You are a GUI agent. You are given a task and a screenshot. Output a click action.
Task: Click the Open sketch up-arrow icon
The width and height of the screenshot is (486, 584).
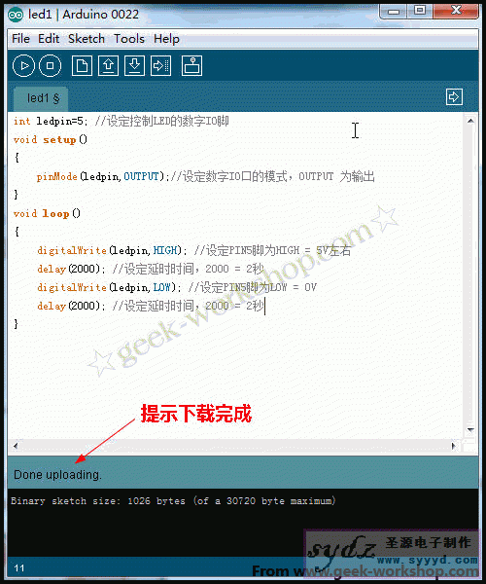point(108,66)
